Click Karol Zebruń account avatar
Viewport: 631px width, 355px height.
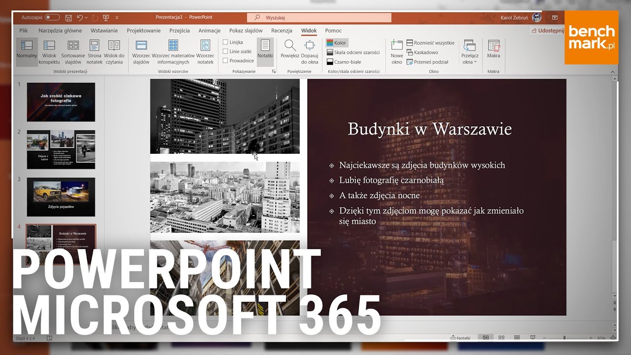[537, 18]
